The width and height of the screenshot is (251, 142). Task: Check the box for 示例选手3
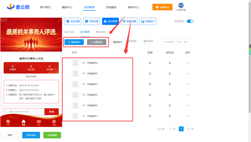tap(67, 95)
